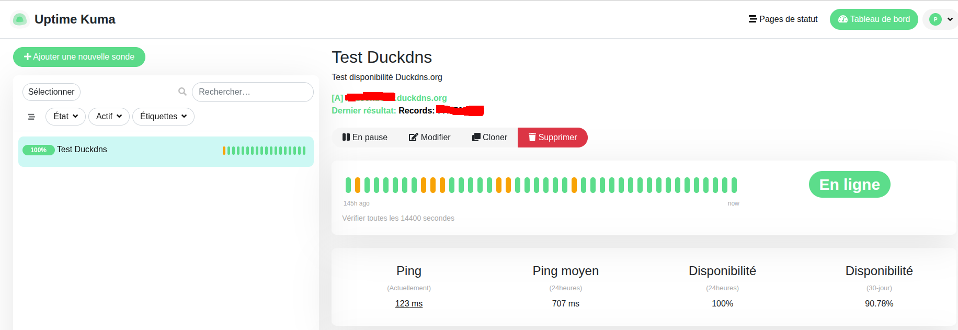The width and height of the screenshot is (958, 330).
Task: Clone the Test Duckdns monitor
Action: click(x=489, y=138)
